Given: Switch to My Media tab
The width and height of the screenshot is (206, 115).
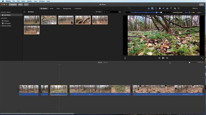Looking at the screenshot, I should tap(44, 9).
